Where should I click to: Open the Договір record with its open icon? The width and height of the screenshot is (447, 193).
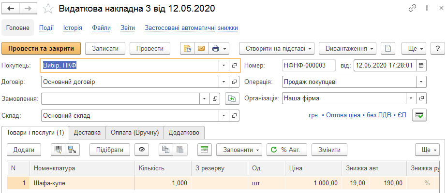point(234,82)
